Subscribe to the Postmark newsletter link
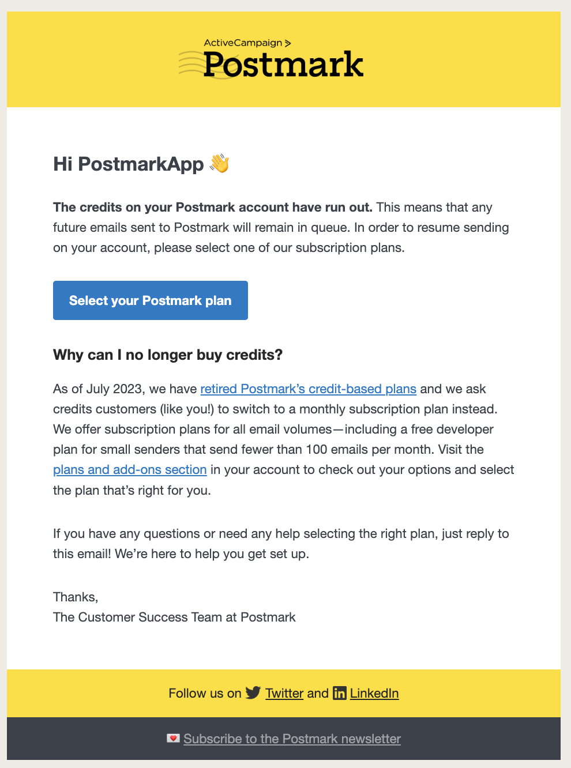Image resolution: width=571 pixels, height=768 pixels. [292, 739]
